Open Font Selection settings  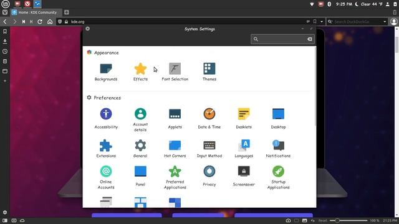(x=175, y=72)
